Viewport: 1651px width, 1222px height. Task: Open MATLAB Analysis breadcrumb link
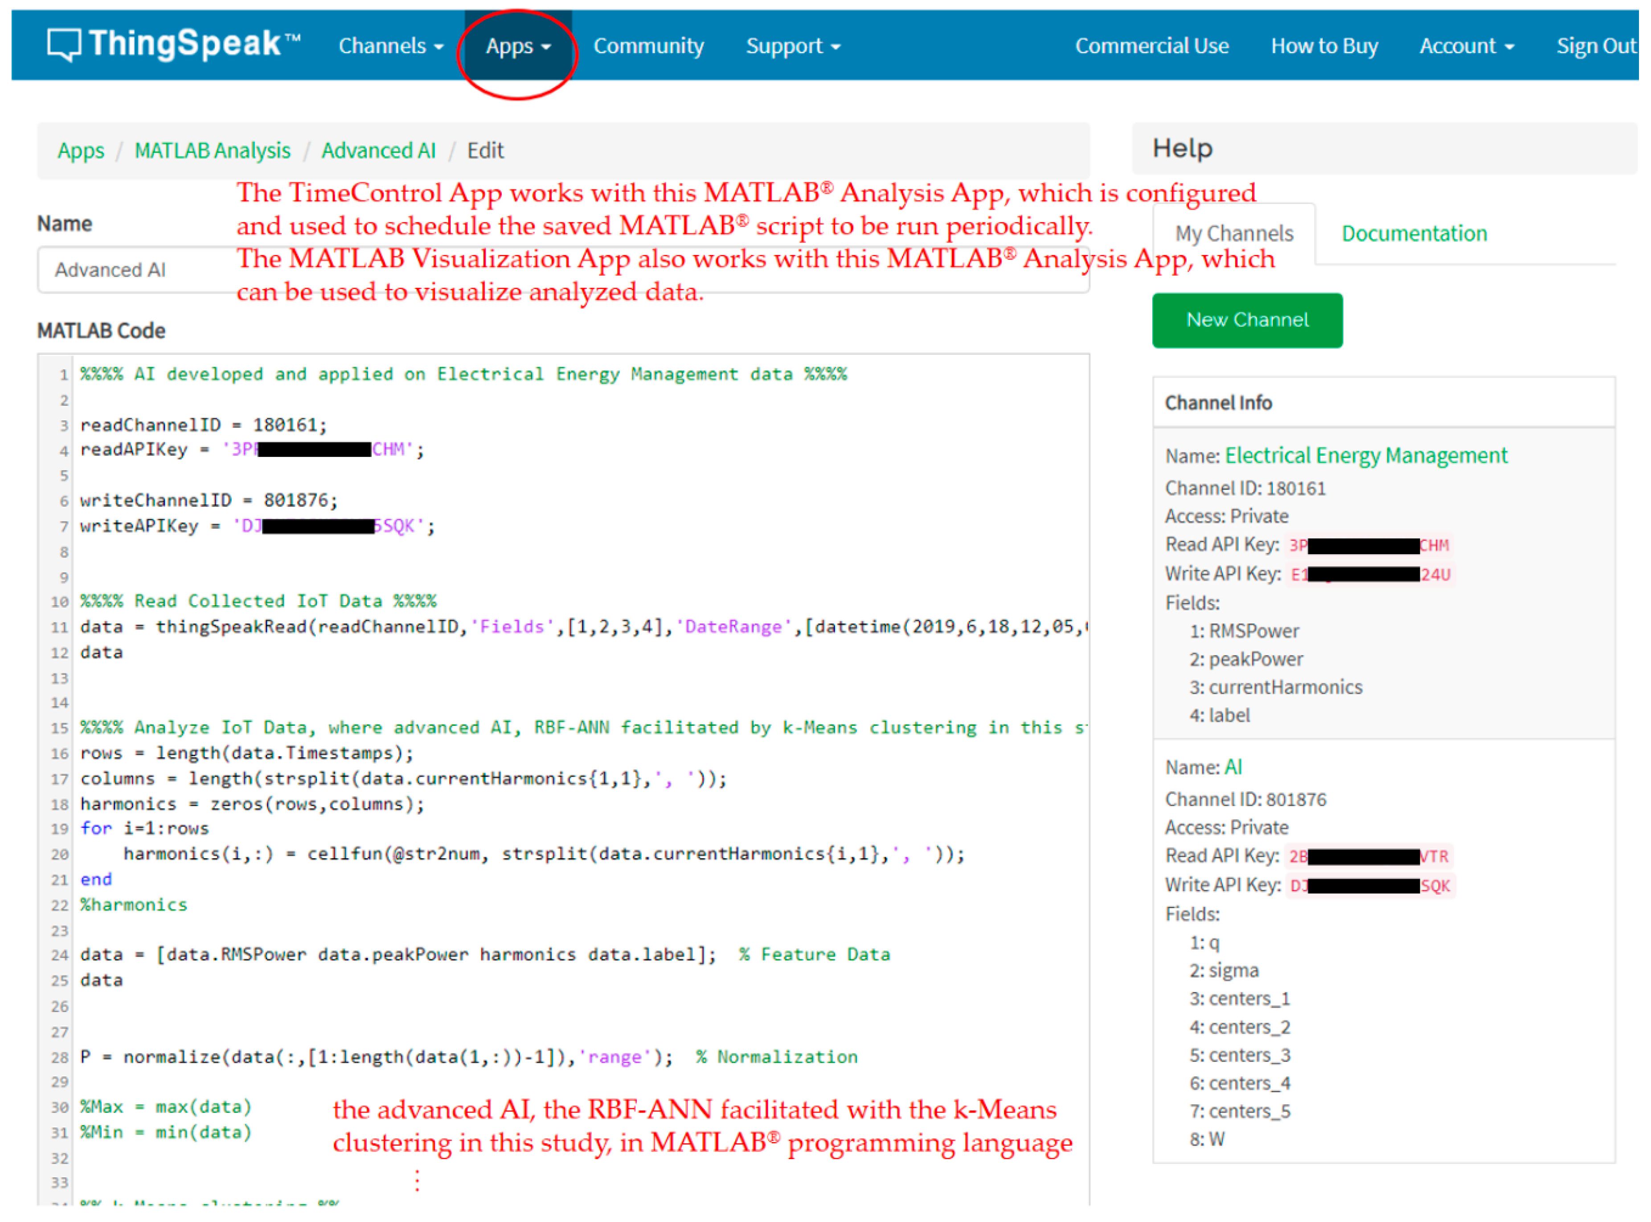212,151
